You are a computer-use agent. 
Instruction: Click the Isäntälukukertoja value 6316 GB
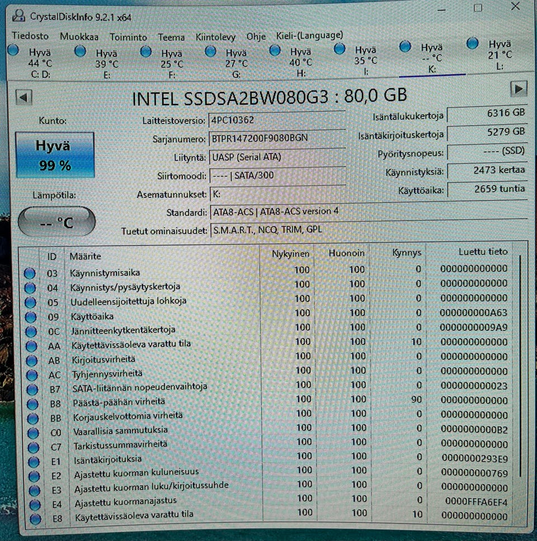coord(487,113)
